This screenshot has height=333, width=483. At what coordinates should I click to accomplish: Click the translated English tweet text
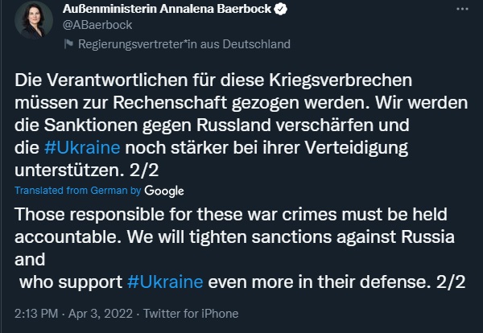click(233, 237)
